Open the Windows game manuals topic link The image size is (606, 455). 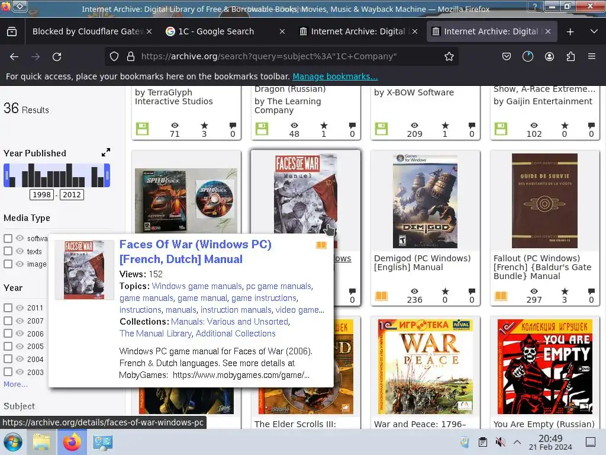(196, 286)
